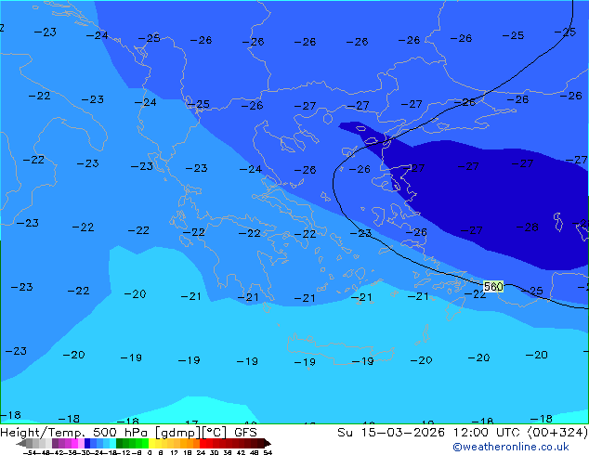This screenshot has height=455, width=589.
Task: Pick the cyan legend swatch
Action: pyautogui.click(x=112, y=443)
